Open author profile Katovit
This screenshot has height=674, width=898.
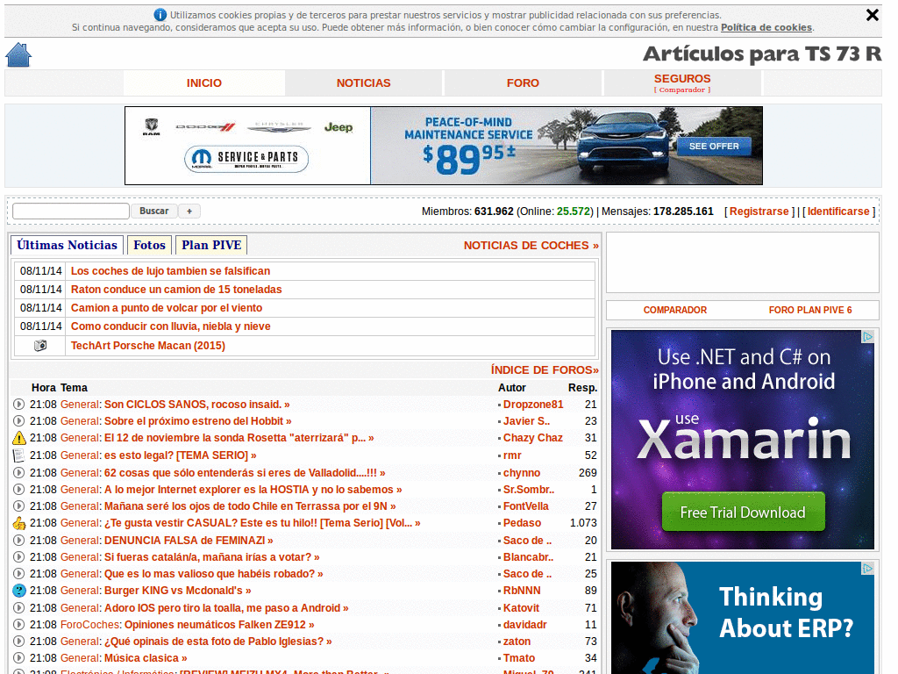pyautogui.click(x=521, y=607)
